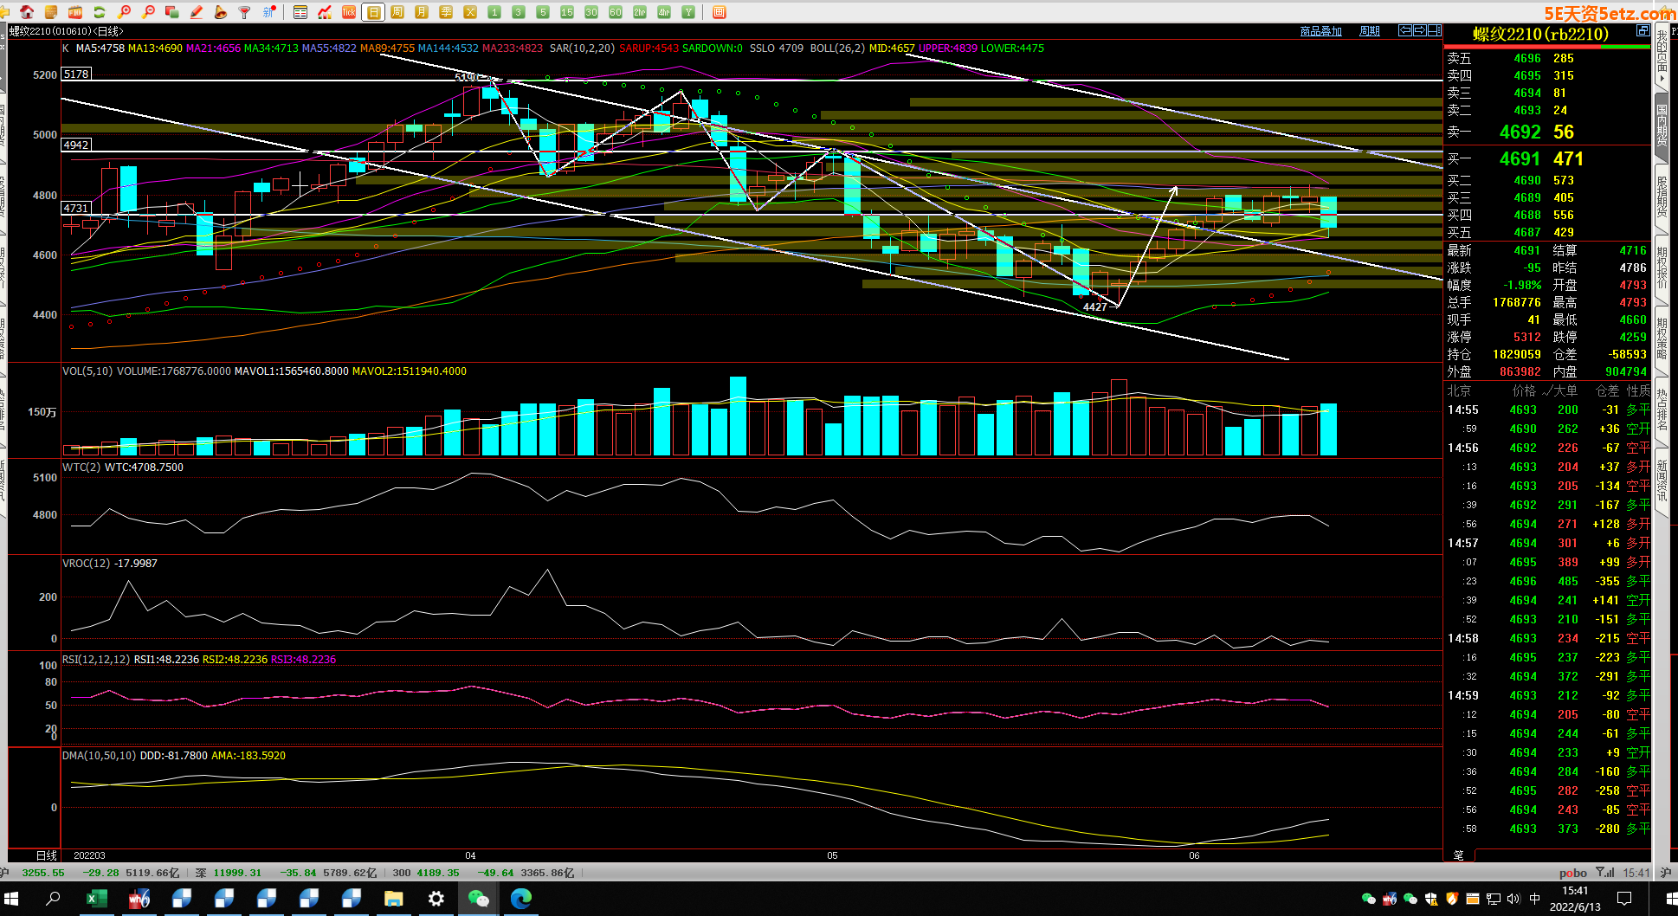Viewport: 1678px width, 916px height.
Task: Open the 我的页面 side tab
Action: (x=1662, y=55)
